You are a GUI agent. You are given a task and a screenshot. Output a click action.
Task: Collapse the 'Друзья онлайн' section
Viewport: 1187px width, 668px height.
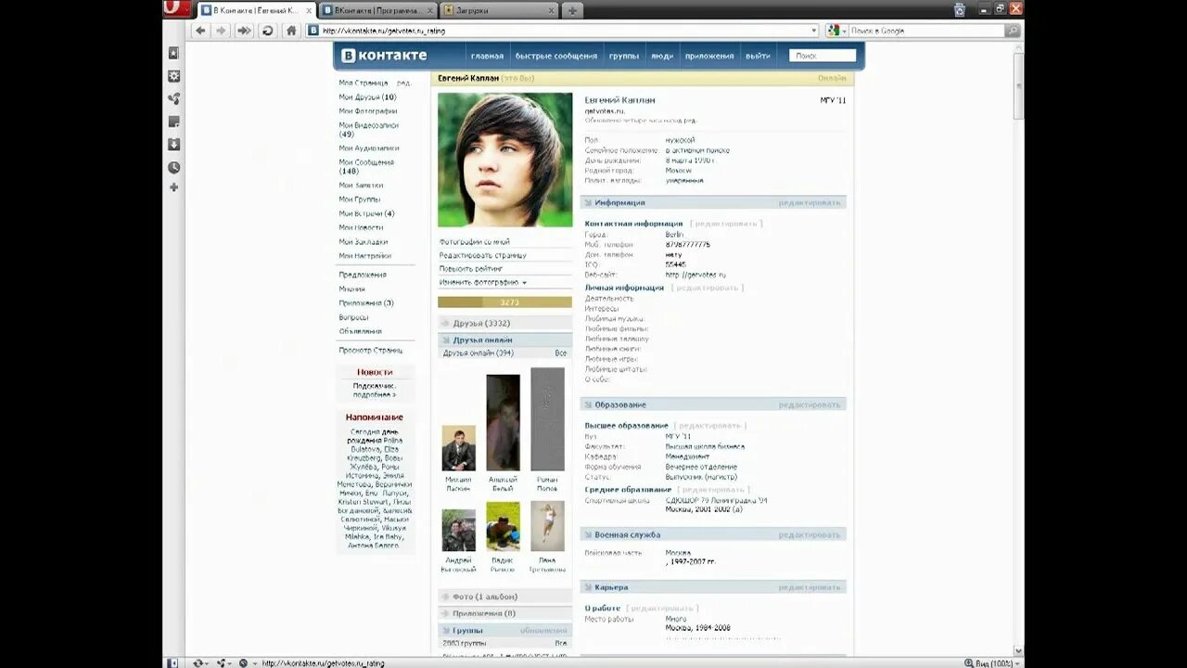tap(504, 340)
